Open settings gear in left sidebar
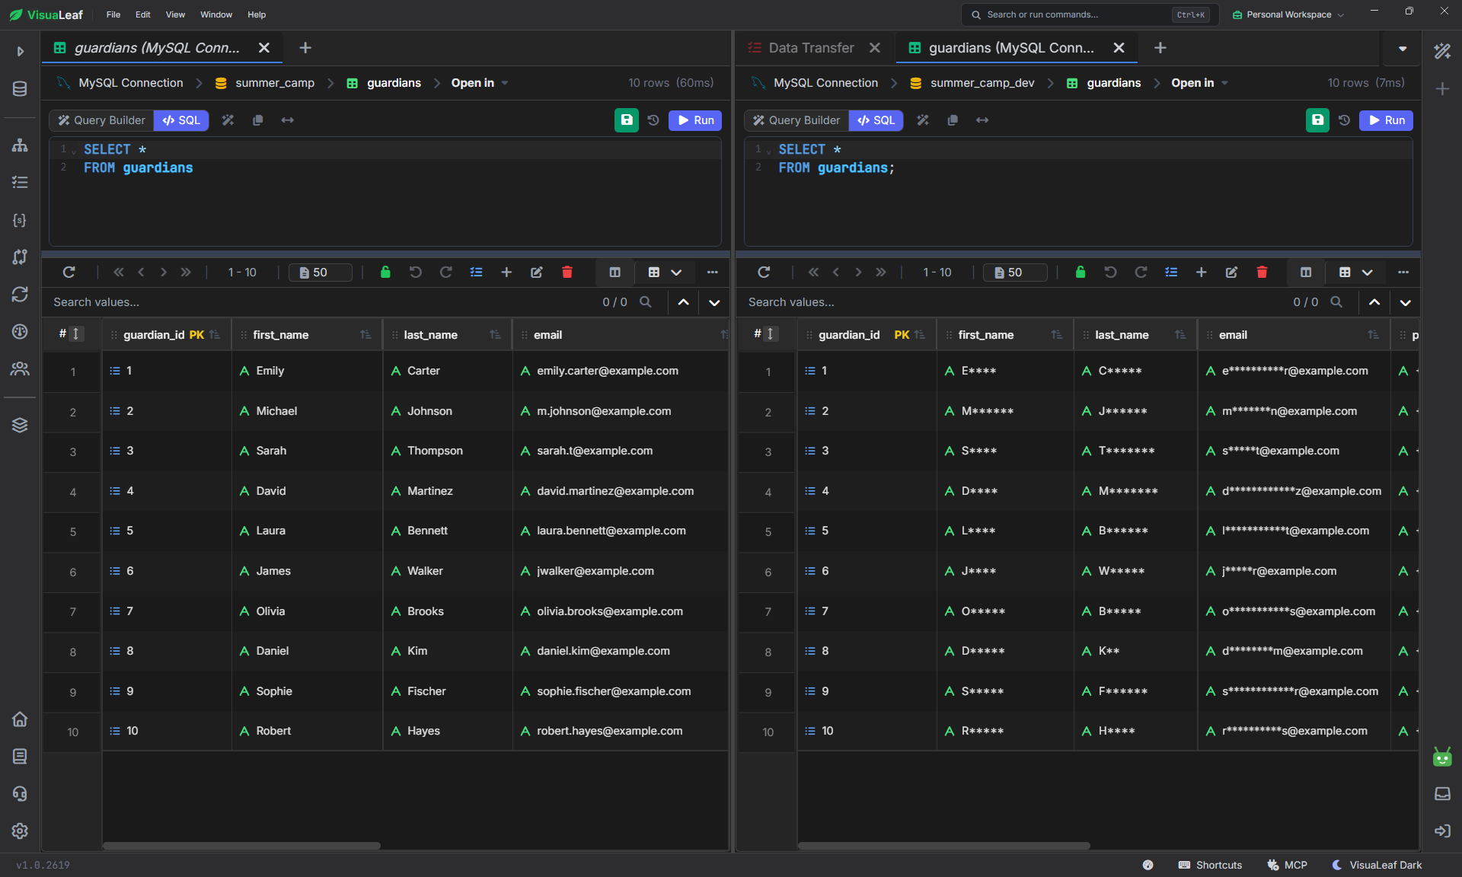 point(20,831)
